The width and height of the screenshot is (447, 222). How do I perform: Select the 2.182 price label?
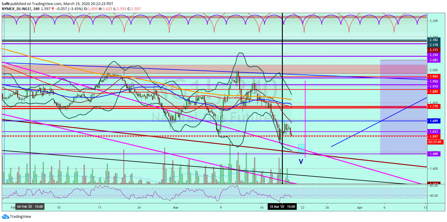click(433, 40)
